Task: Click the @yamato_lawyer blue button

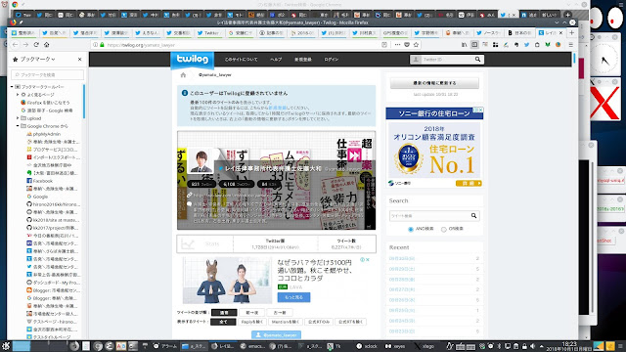Action: [x=276, y=334]
